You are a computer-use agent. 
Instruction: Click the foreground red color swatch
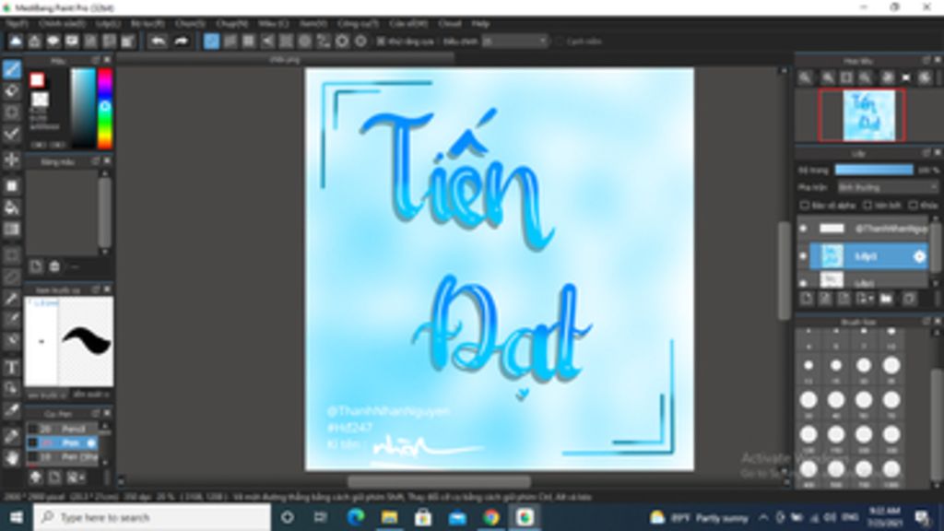pos(37,80)
